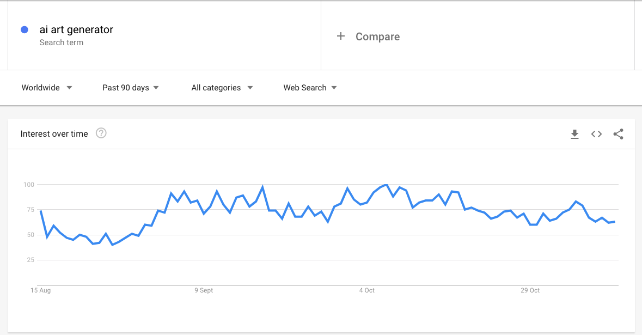Click the 9 Sept date label
This screenshot has width=642, height=335.
pos(204,290)
